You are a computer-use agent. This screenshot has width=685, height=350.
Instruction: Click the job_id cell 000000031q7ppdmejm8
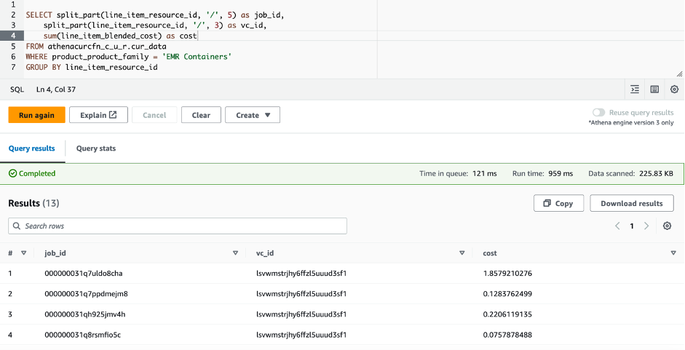click(86, 294)
